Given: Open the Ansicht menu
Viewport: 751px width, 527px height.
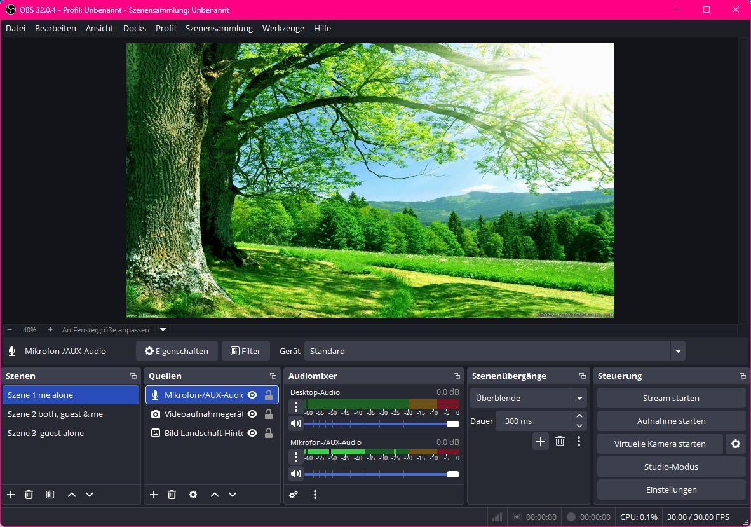Looking at the screenshot, I should (100, 28).
